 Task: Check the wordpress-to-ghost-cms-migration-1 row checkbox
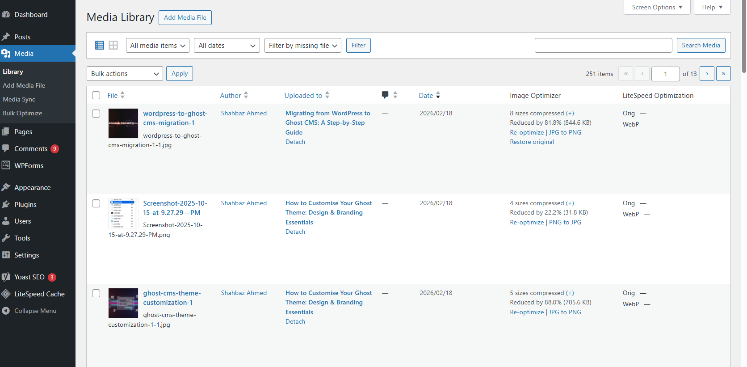pyautogui.click(x=96, y=114)
